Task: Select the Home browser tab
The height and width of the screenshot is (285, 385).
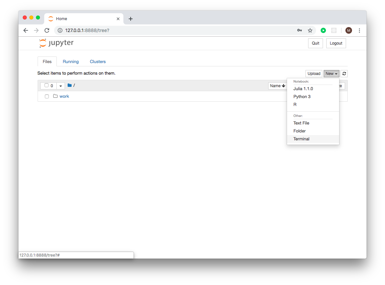Action: point(83,19)
